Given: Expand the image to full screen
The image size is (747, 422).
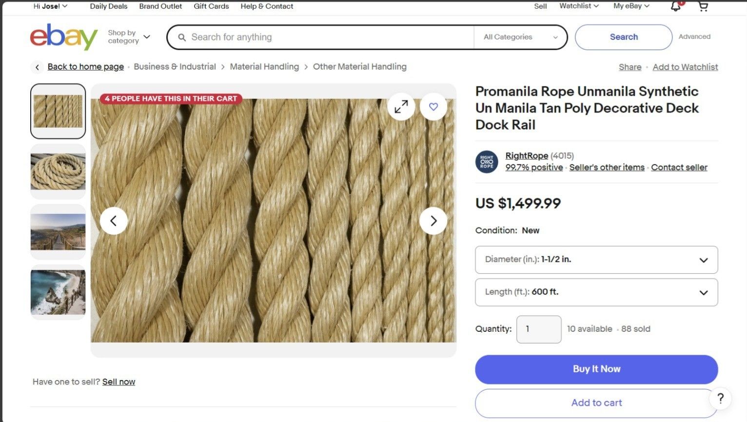Looking at the screenshot, I should (x=401, y=107).
